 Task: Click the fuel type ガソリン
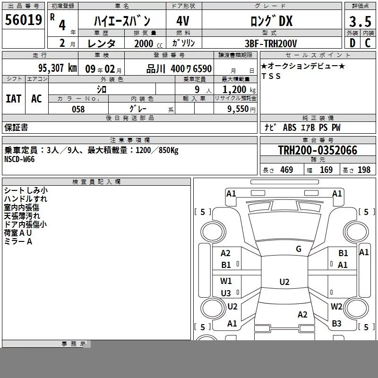click(x=183, y=43)
